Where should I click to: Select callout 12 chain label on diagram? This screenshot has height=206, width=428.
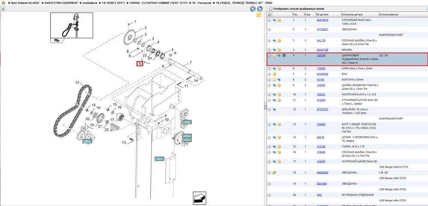click(77, 82)
